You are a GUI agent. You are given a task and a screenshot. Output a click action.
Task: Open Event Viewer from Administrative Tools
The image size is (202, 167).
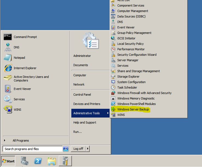(126, 27)
